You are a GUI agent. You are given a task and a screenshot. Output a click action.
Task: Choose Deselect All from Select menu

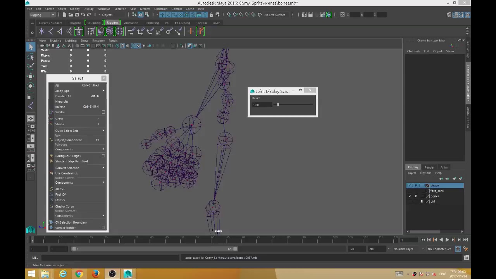coord(63,96)
